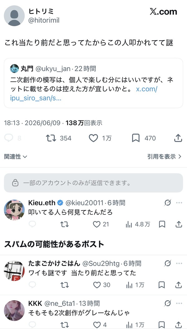Open the quoted post by 丸門
This screenshot has width=187, height=329.
click(x=93, y=83)
